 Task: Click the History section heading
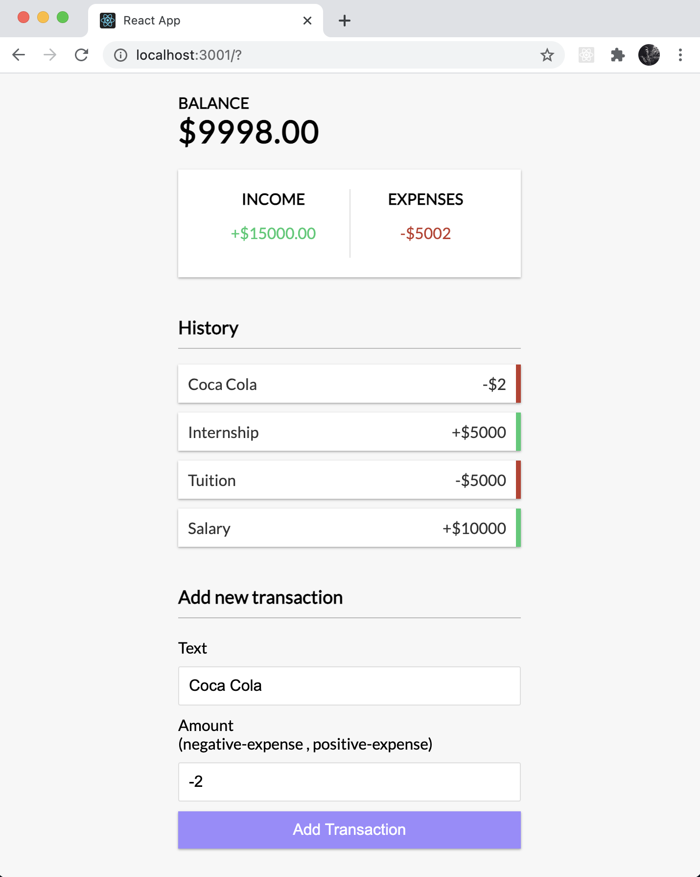[208, 328]
